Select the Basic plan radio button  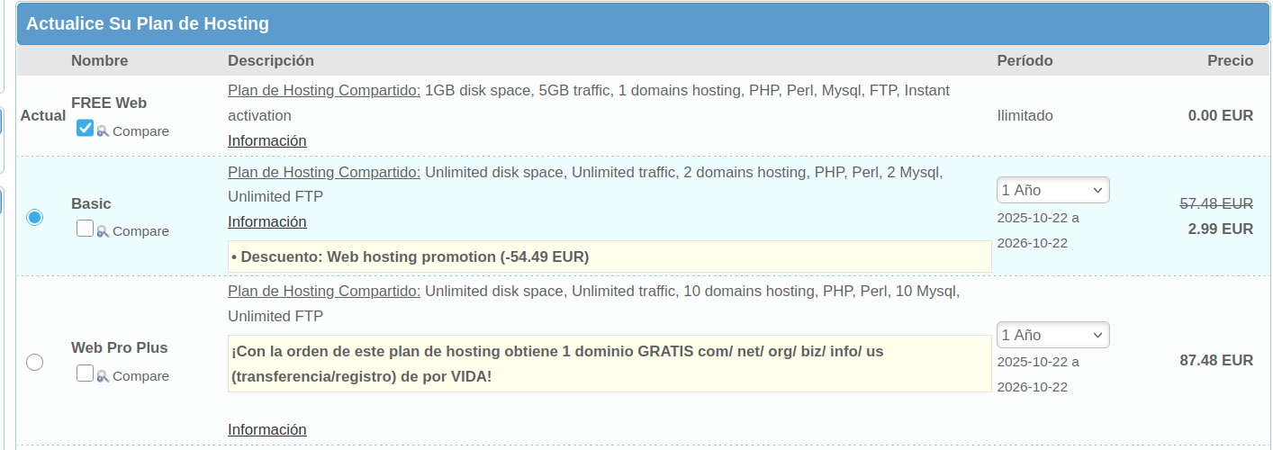coord(34,217)
